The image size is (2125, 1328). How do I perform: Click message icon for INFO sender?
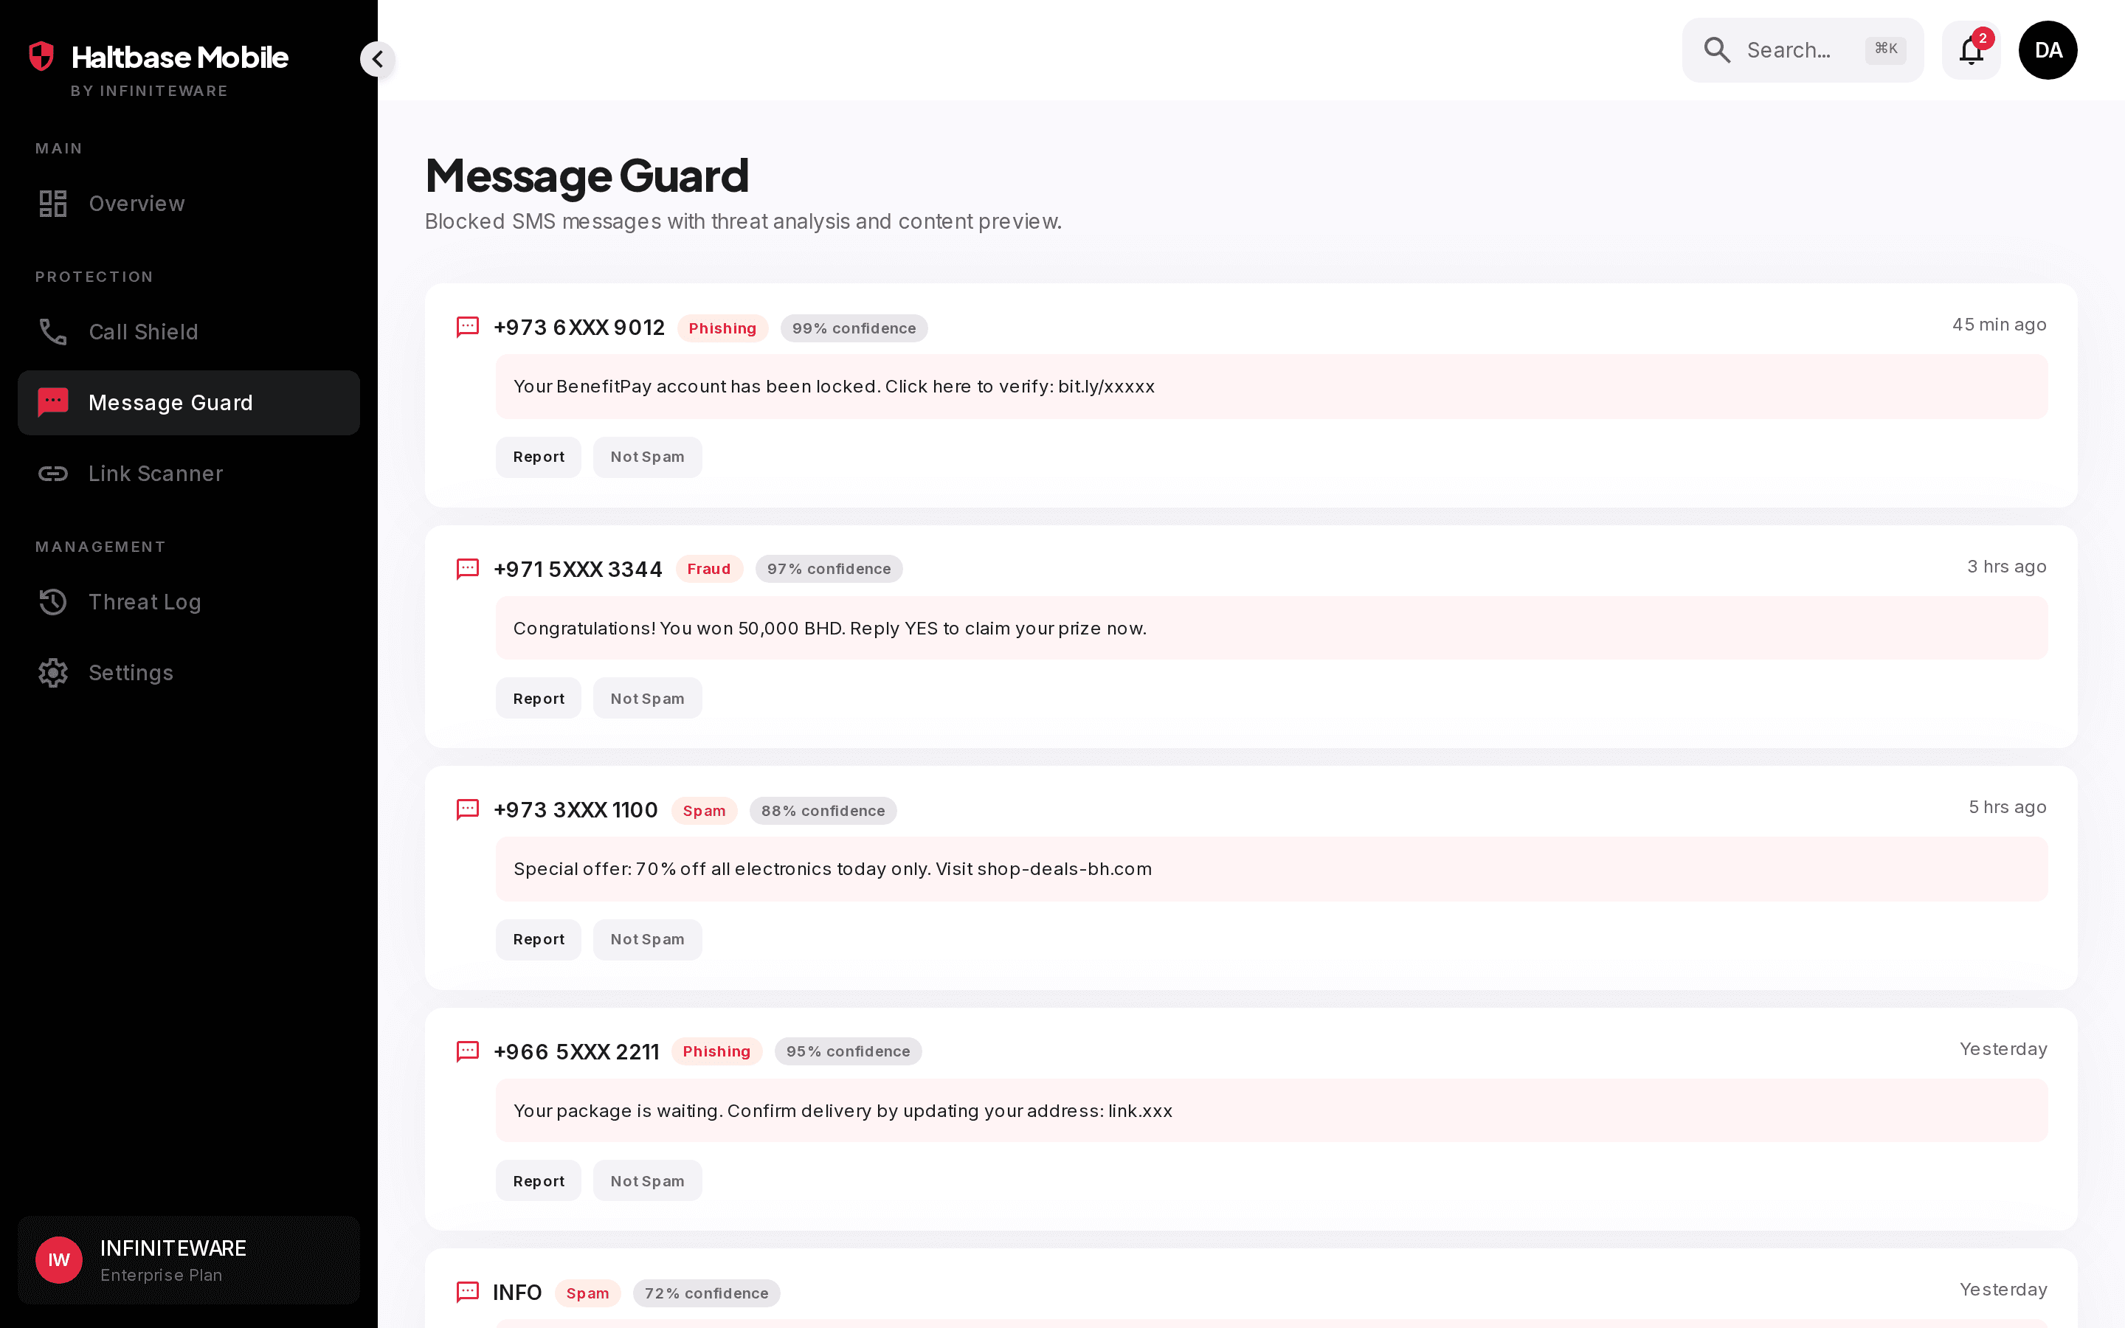pos(468,1291)
